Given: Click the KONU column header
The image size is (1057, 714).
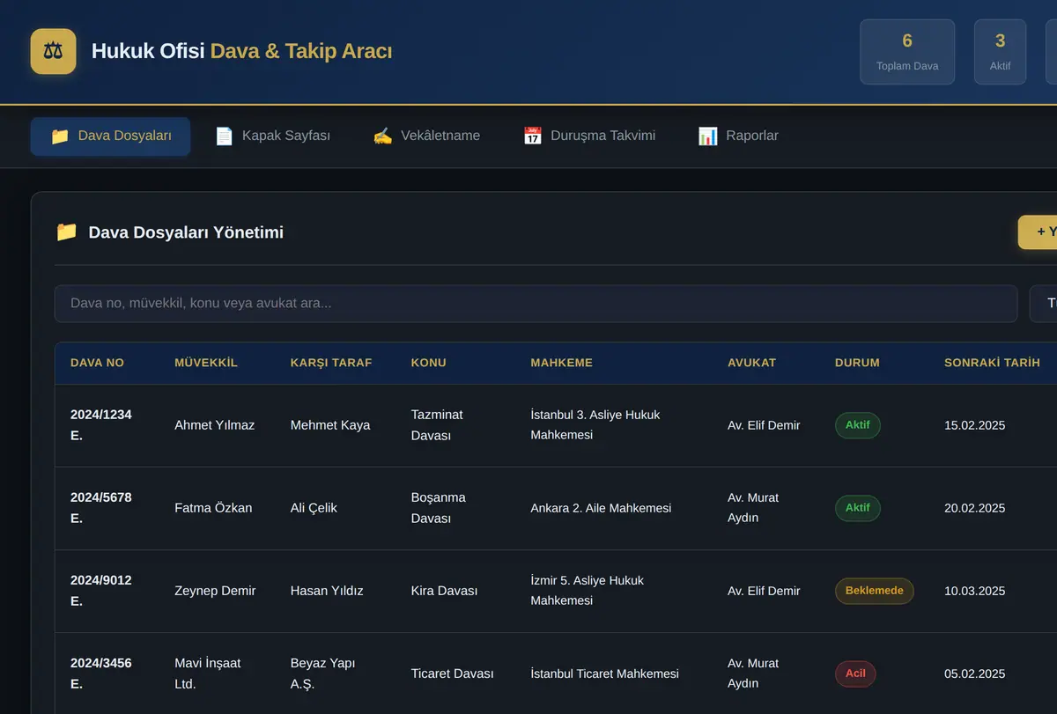Looking at the screenshot, I should click(x=429, y=363).
